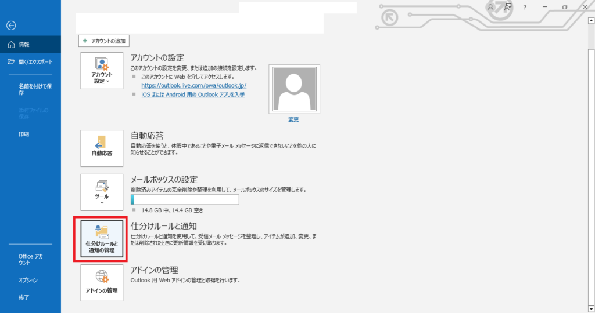The height and width of the screenshot is (313, 595).
Task: Click the back arrow to exit backstage view
Action: [x=11, y=25]
